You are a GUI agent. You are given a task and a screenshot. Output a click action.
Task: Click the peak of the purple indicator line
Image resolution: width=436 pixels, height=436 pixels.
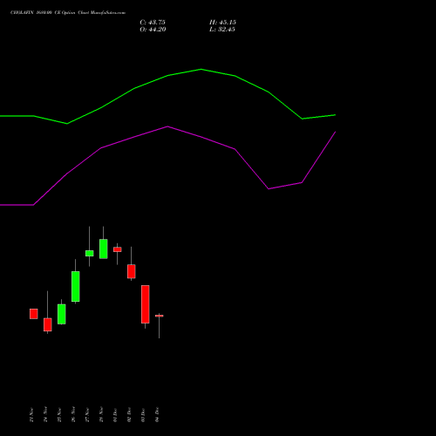[x=167, y=126]
